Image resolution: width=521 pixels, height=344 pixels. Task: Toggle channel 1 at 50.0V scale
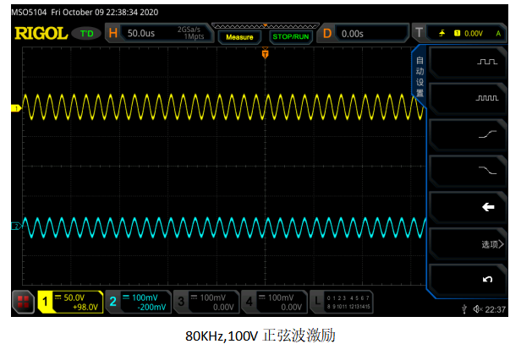[70, 301]
